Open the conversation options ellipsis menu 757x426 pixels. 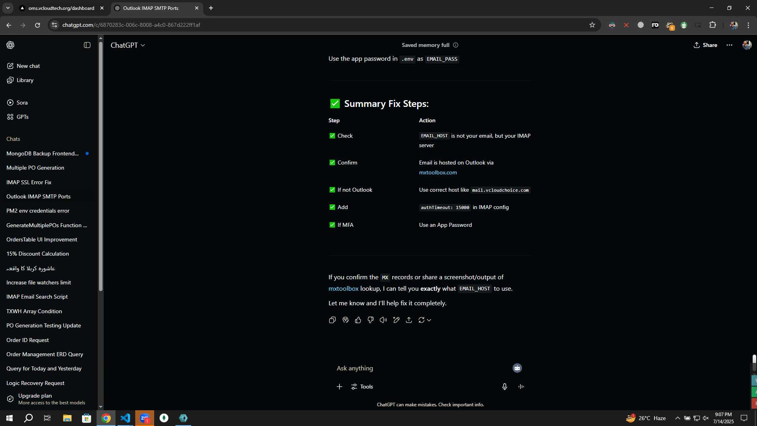(x=729, y=45)
